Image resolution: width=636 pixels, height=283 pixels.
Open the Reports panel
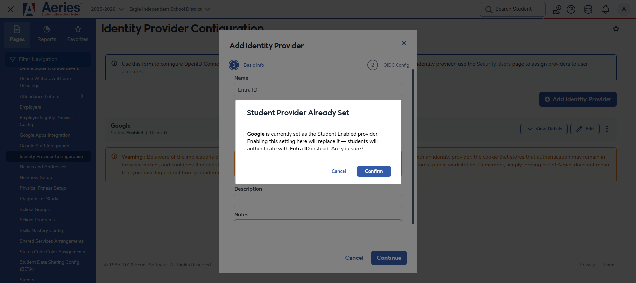tap(46, 34)
